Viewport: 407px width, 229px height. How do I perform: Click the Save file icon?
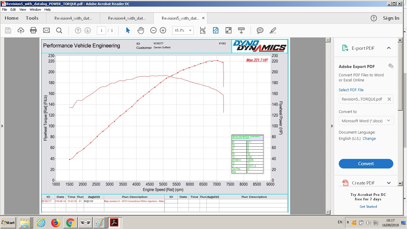(x=8, y=30)
